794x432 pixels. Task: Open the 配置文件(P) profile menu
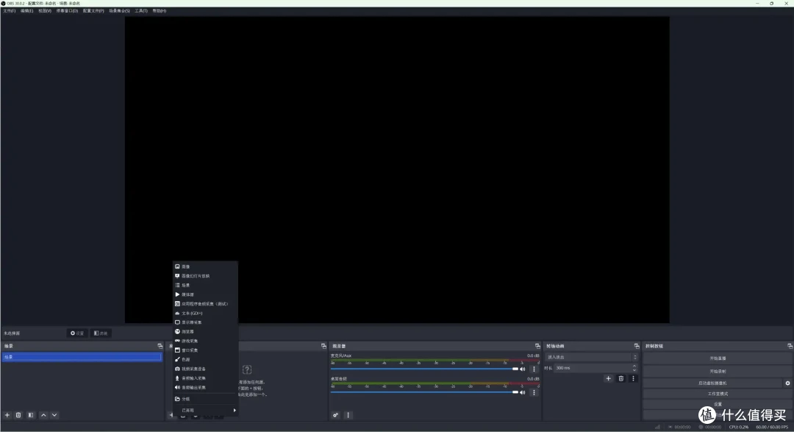click(93, 10)
